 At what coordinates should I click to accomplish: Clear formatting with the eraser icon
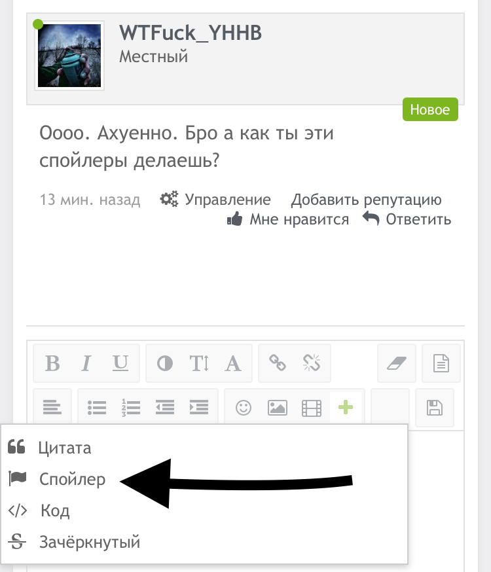coord(397,363)
